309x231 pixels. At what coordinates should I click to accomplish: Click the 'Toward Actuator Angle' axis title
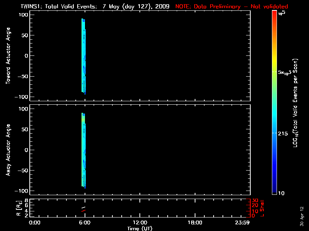pyautogui.click(x=8, y=56)
